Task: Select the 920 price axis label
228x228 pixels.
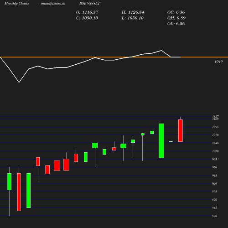Action: point(214,184)
